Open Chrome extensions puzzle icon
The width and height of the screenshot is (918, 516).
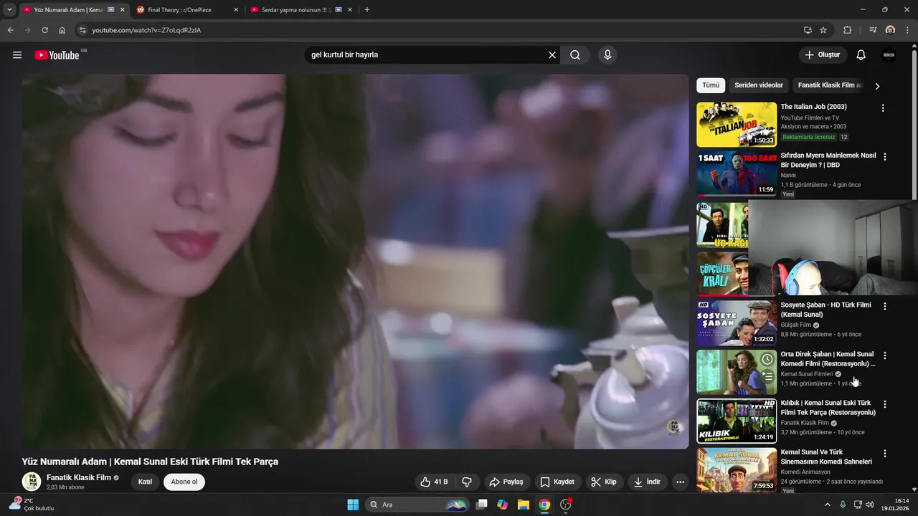coord(847,30)
